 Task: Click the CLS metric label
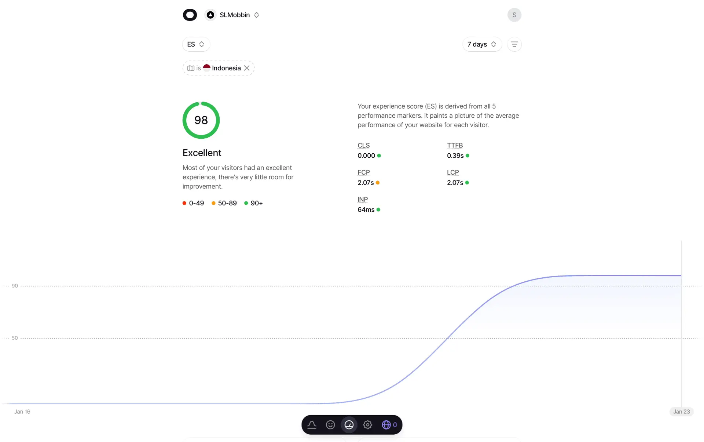tap(363, 145)
